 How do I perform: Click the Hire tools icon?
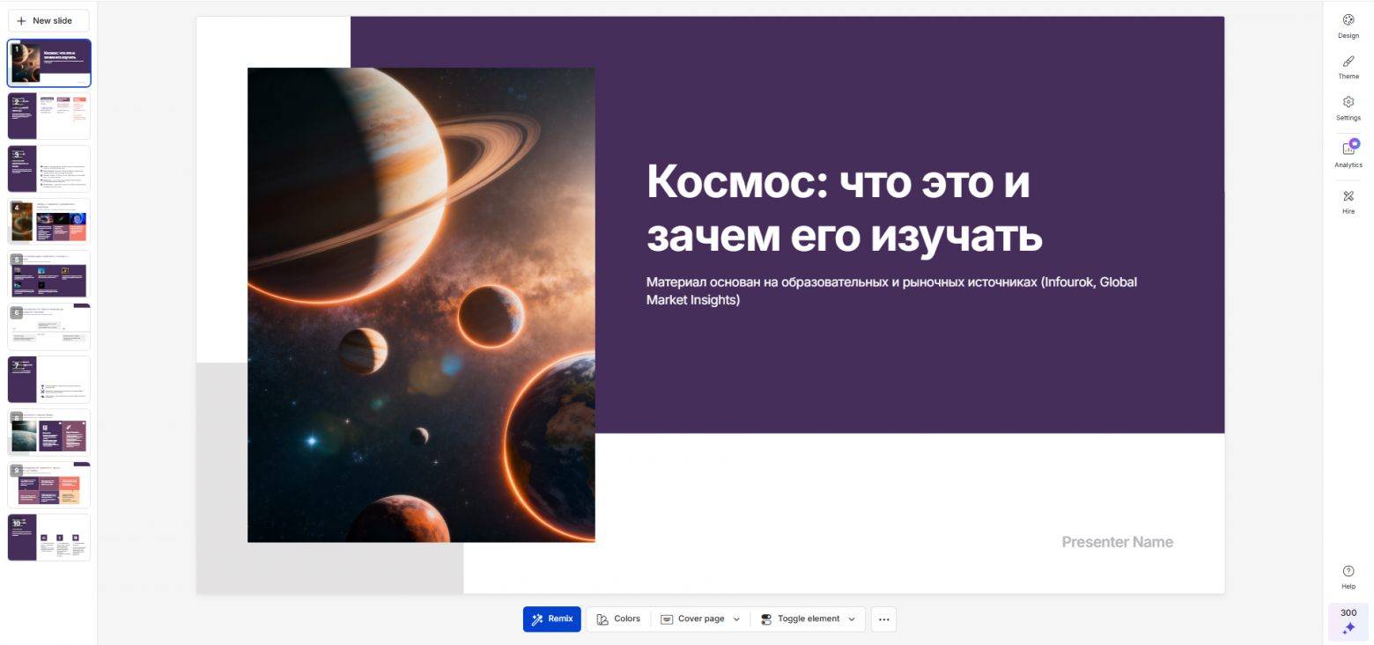(1348, 196)
